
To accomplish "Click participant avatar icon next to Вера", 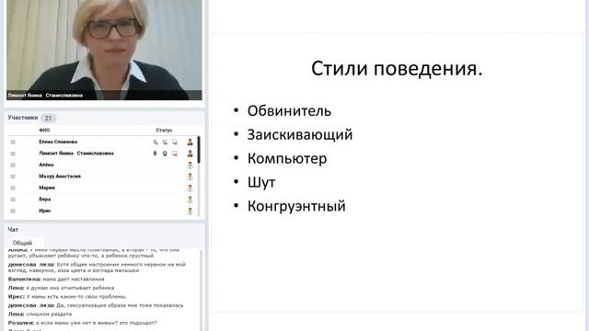I will 191,200.
